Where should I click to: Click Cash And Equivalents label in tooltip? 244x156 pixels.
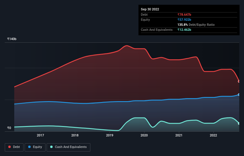click(x=157, y=30)
